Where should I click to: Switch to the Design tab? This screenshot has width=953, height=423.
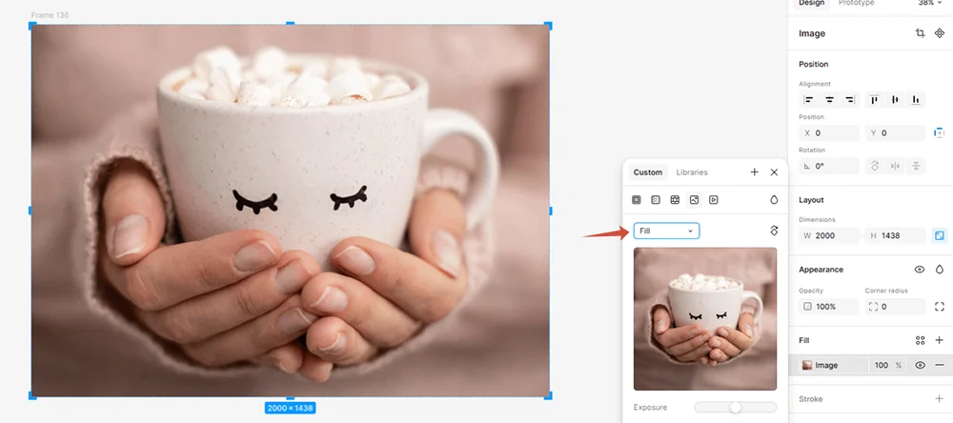(x=811, y=3)
